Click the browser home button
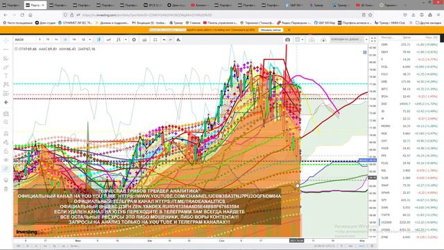 pos(31,15)
